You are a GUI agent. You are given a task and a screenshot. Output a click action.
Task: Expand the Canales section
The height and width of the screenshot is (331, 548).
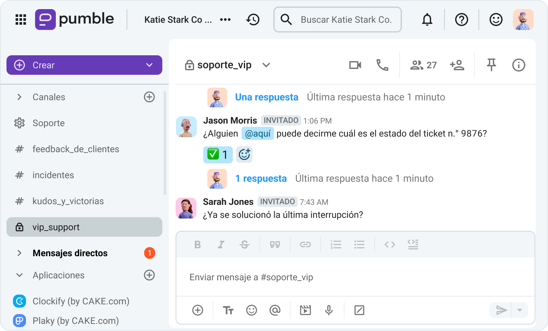click(19, 97)
